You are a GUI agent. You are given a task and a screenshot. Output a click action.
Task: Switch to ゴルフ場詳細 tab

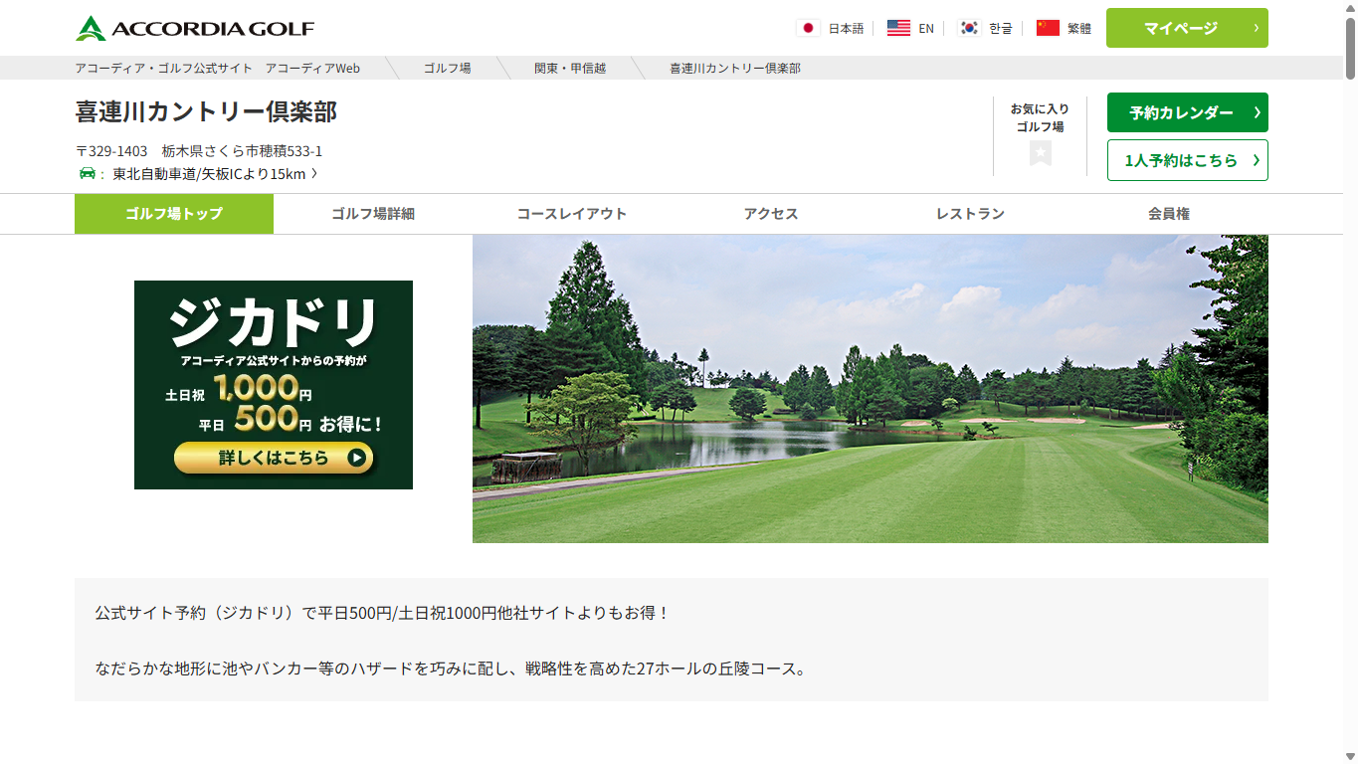(373, 214)
